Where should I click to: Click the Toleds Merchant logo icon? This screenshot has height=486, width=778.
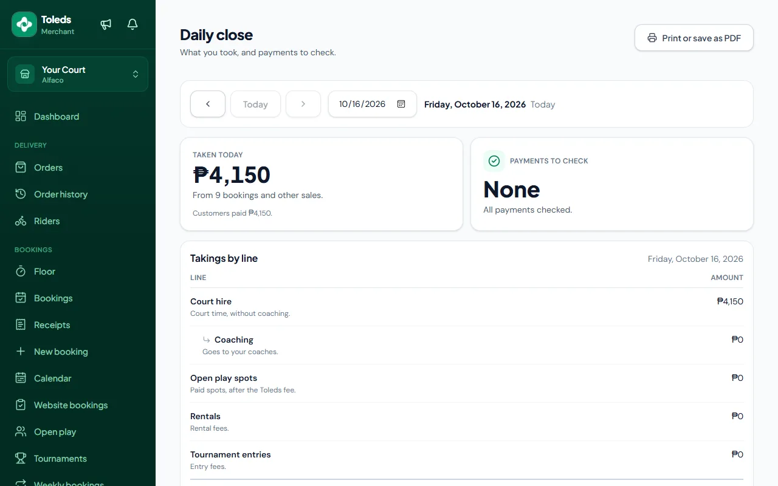tap(24, 24)
